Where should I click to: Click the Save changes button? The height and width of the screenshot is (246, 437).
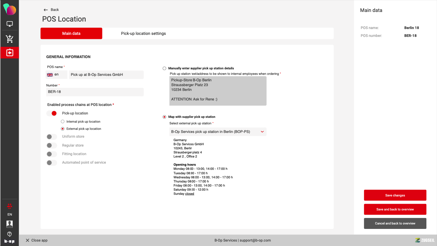click(395, 195)
